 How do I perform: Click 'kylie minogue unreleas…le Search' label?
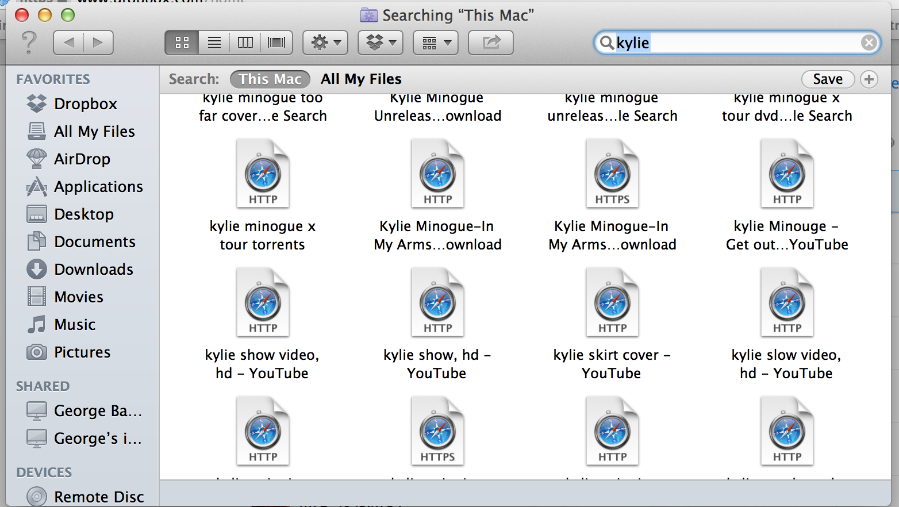[x=612, y=107]
